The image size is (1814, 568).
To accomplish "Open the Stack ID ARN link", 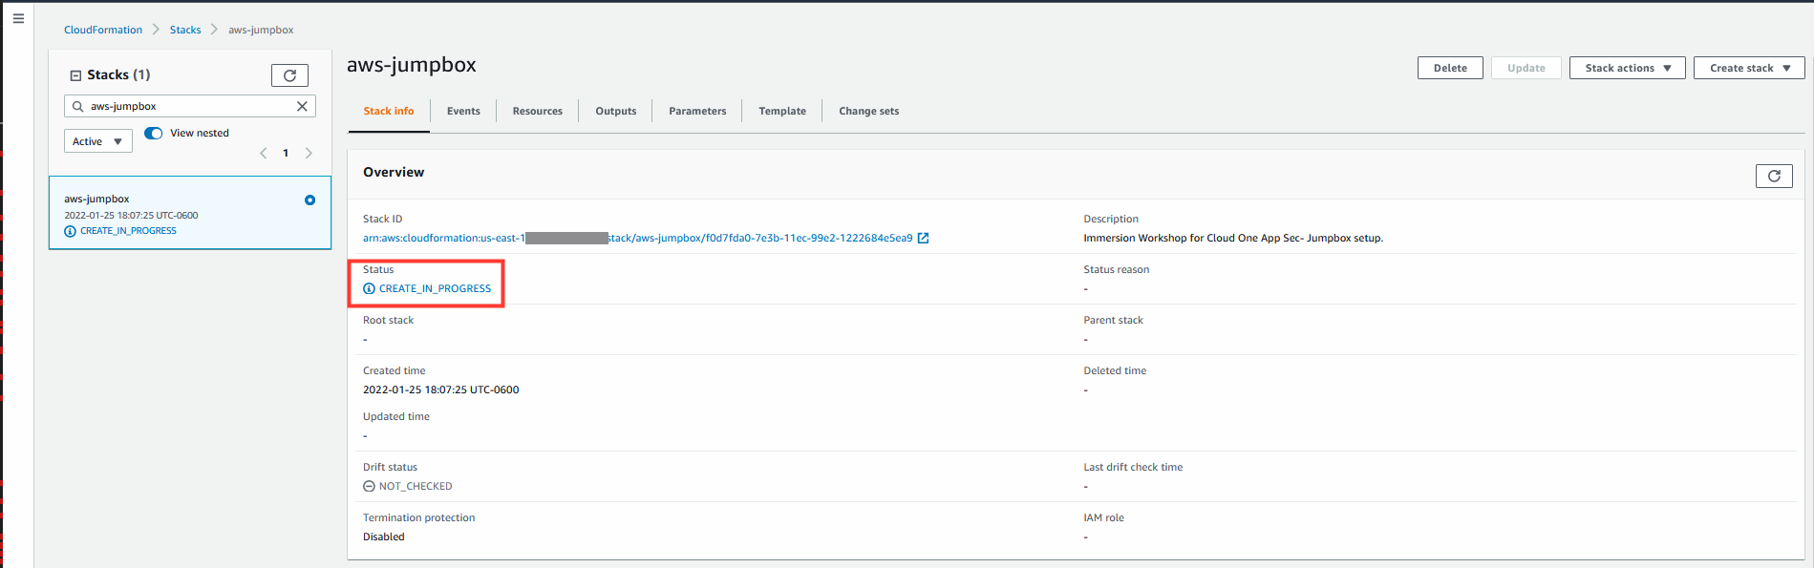I will [637, 238].
